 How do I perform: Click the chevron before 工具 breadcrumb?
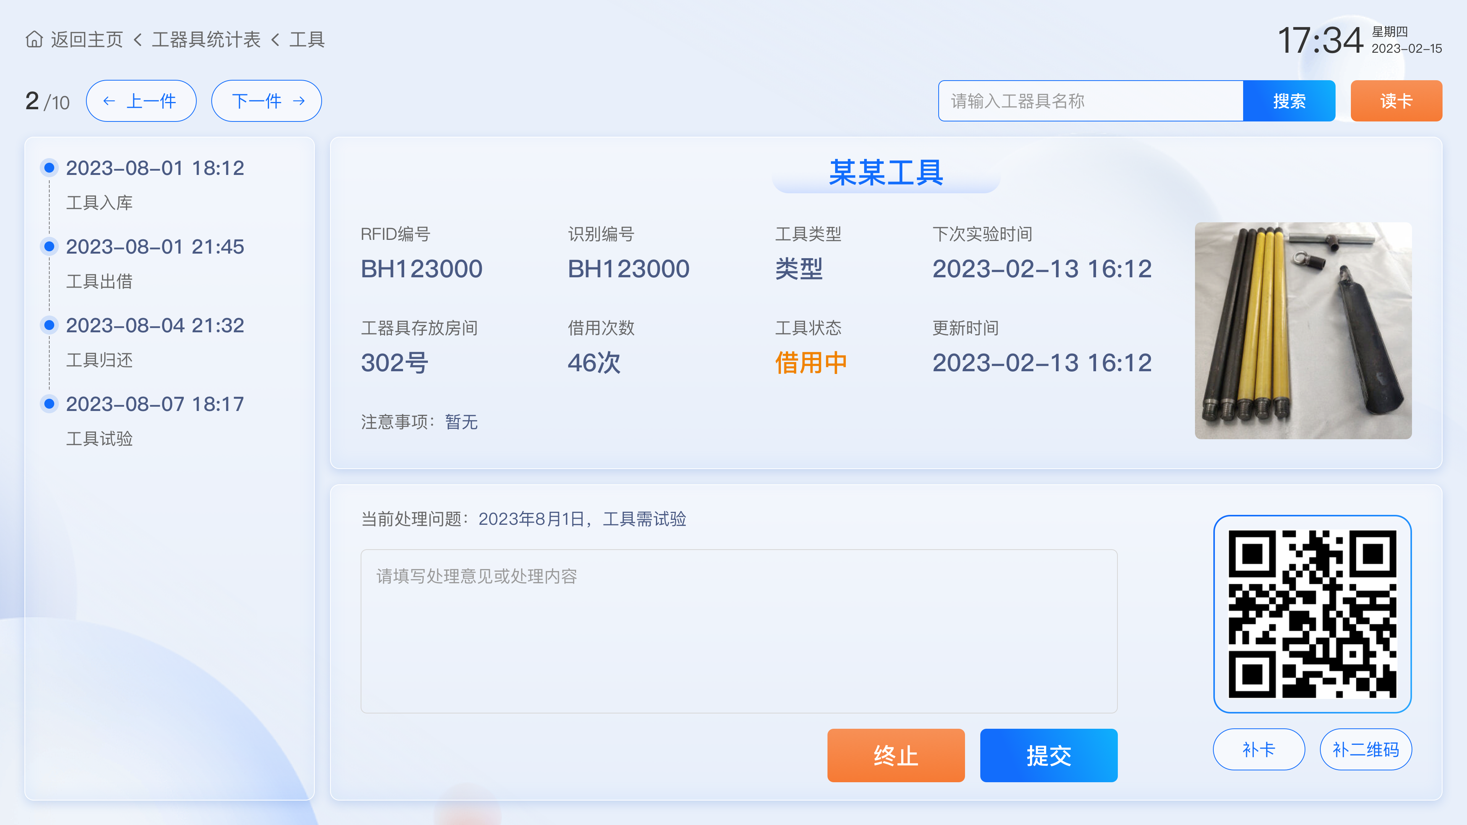point(275,39)
